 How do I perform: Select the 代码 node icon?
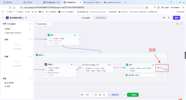127,65
